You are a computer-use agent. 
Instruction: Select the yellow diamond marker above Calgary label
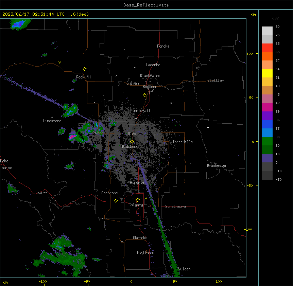coord(138,200)
